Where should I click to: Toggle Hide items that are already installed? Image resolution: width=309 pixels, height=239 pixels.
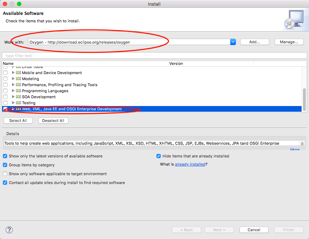(x=159, y=156)
